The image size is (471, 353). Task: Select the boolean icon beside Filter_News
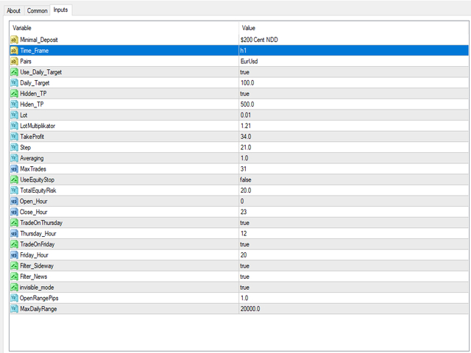[14, 277]
